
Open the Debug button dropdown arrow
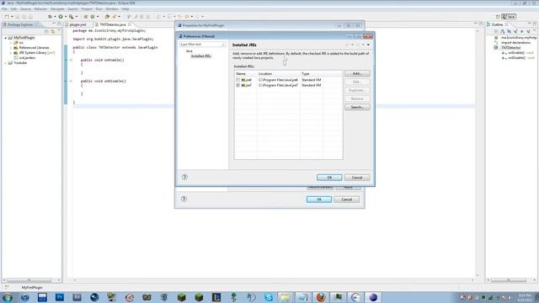pos(55,17)
